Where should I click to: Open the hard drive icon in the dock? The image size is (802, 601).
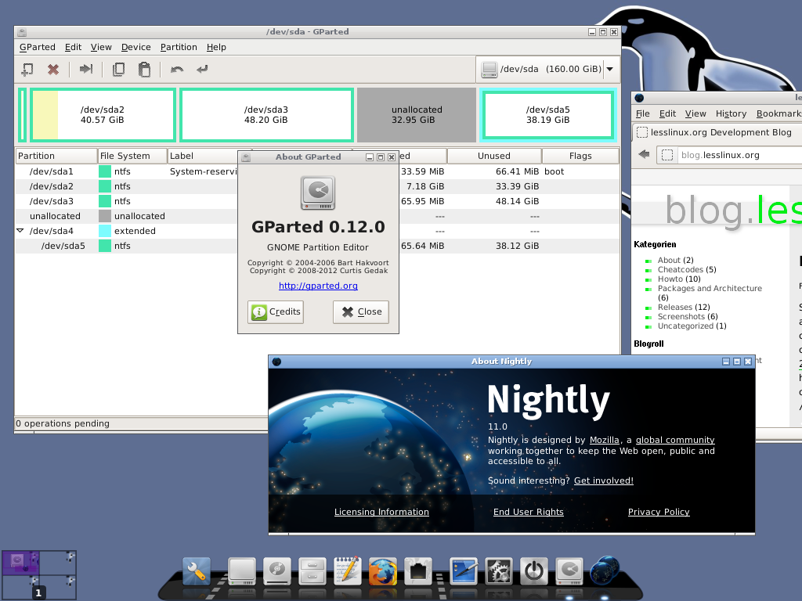click(x=242, y=571)
